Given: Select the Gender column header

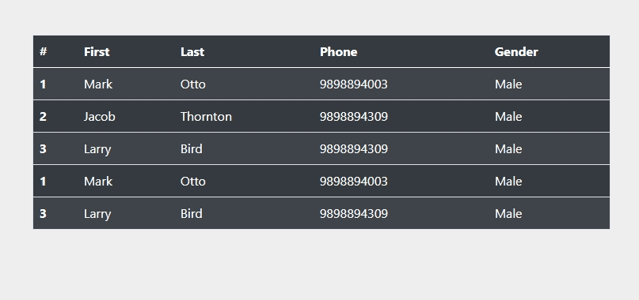Looking at the screenshot, I should click(516, 51).
